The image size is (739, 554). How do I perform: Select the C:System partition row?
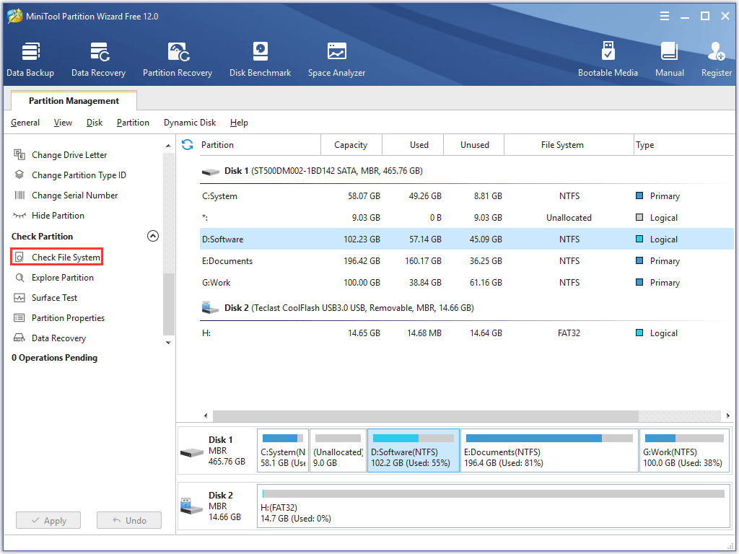[x=467, y=196]
